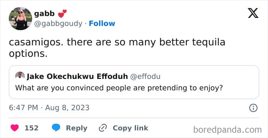Open Jake Okechukwu Effoduh's small avatar
Screen dimensions: 268x138
[x=20, y=75]
